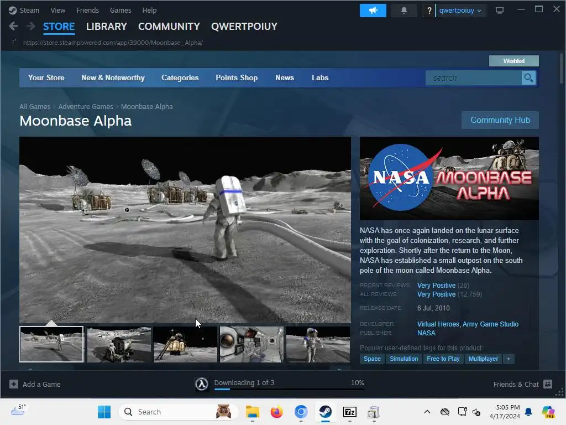Open the qwertpoiuy account dropdown

pos(460,11)
